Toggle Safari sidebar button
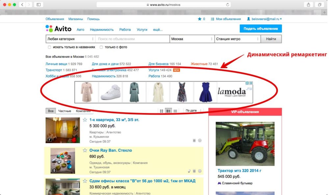Image resolution: width=329 pixels, height=195 pixels. pos(38,5)
